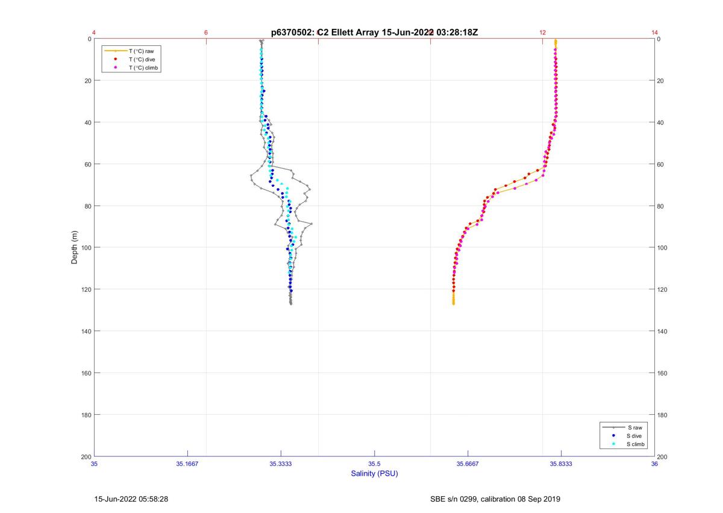Click the timestamp '15-Jun-2022 05:58:28'

point(131,499)
